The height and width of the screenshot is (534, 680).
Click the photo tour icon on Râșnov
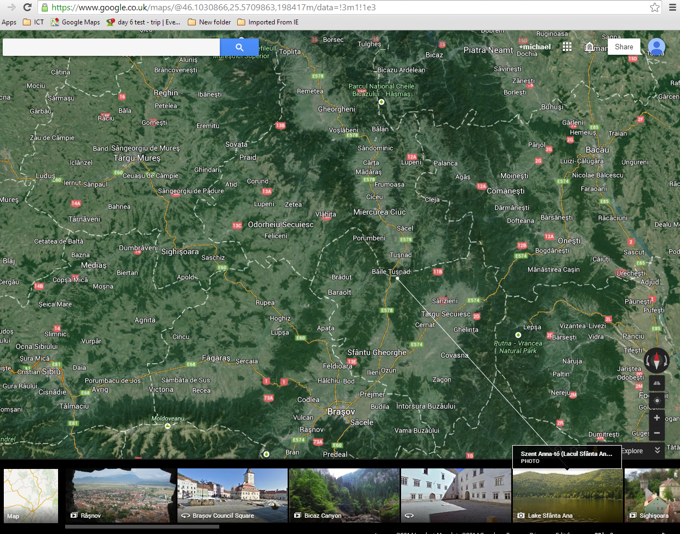tap(74, 516)
